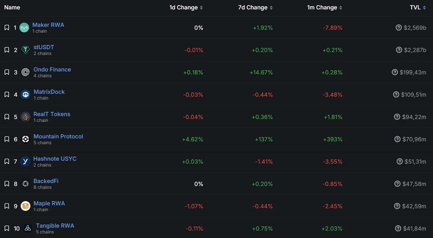Click the stUSDT logo icon
Image resolution: width=433 pixels, height=238 pixels.
tap(26, 50)
